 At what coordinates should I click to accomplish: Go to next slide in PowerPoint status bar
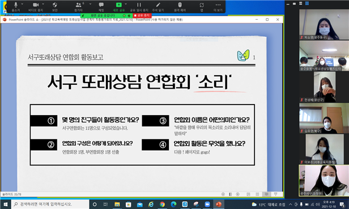point(238,194)
